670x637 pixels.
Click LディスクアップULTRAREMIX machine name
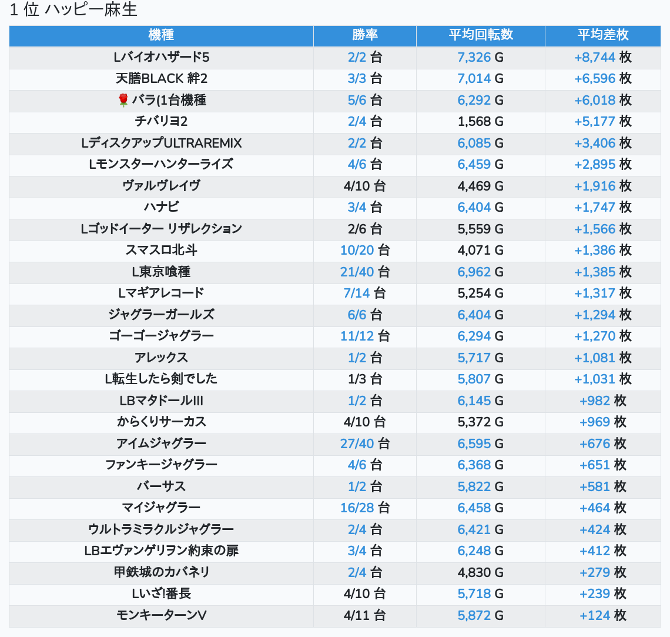[161, 143]
